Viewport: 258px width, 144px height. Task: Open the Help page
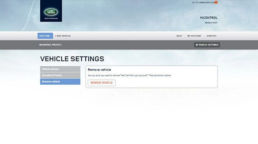[x=179, y=36]
